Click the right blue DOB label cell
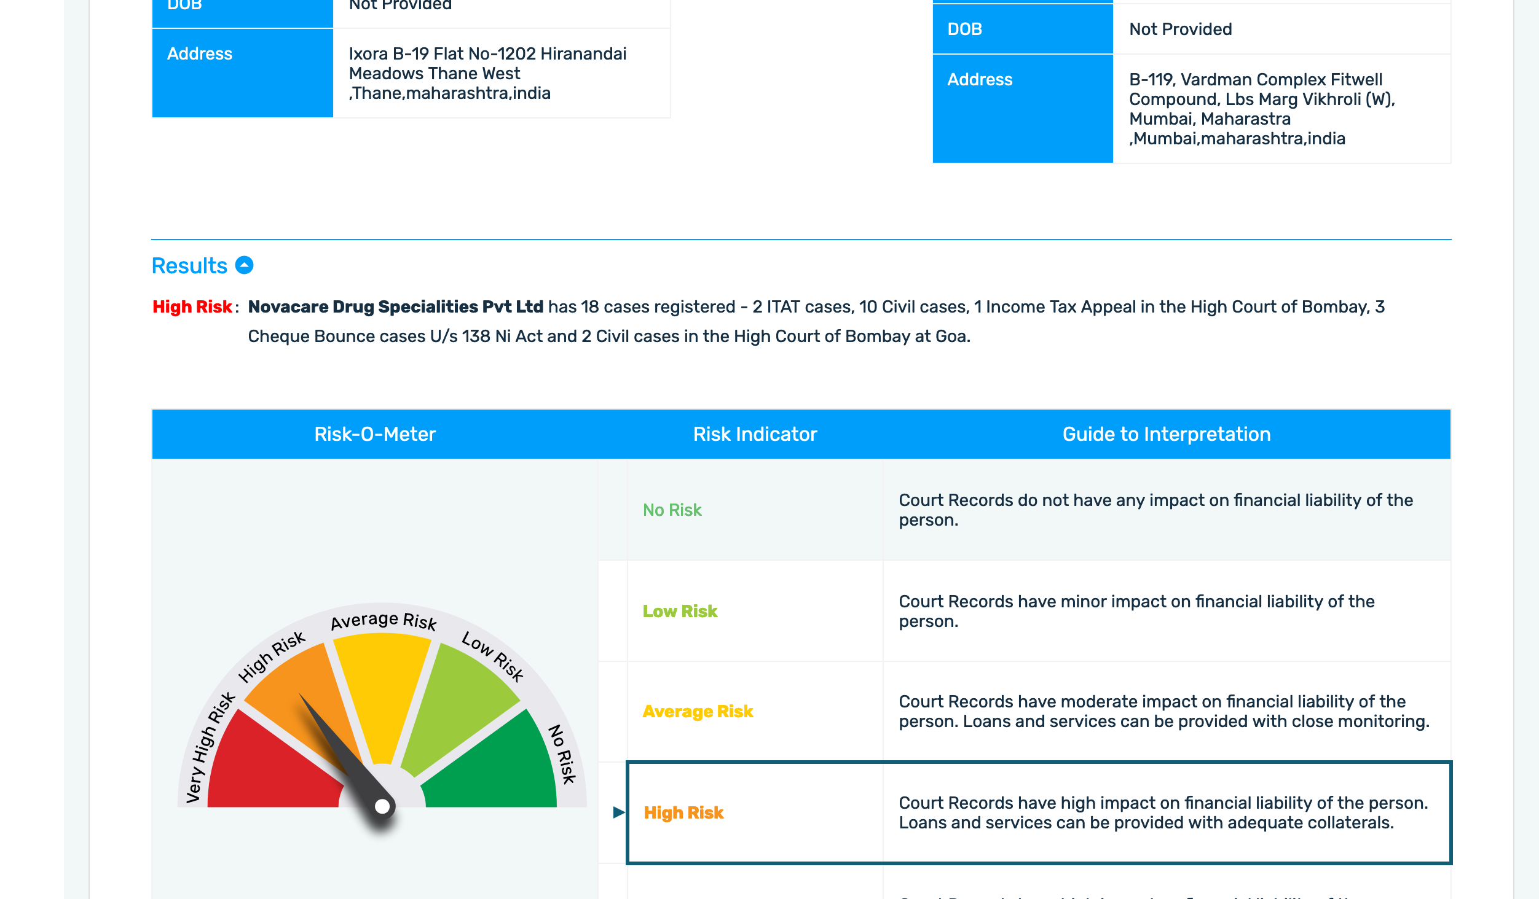Image resolution: width=1539 pixels, height=899 pixels. (x=1023, y=29)
